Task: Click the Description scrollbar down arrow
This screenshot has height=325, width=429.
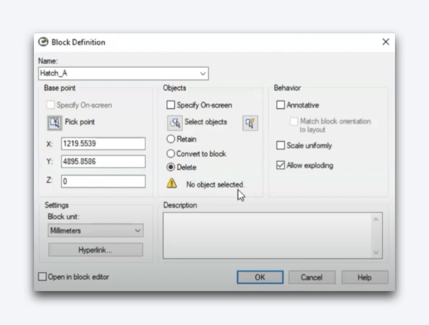Action: [378, 253]
